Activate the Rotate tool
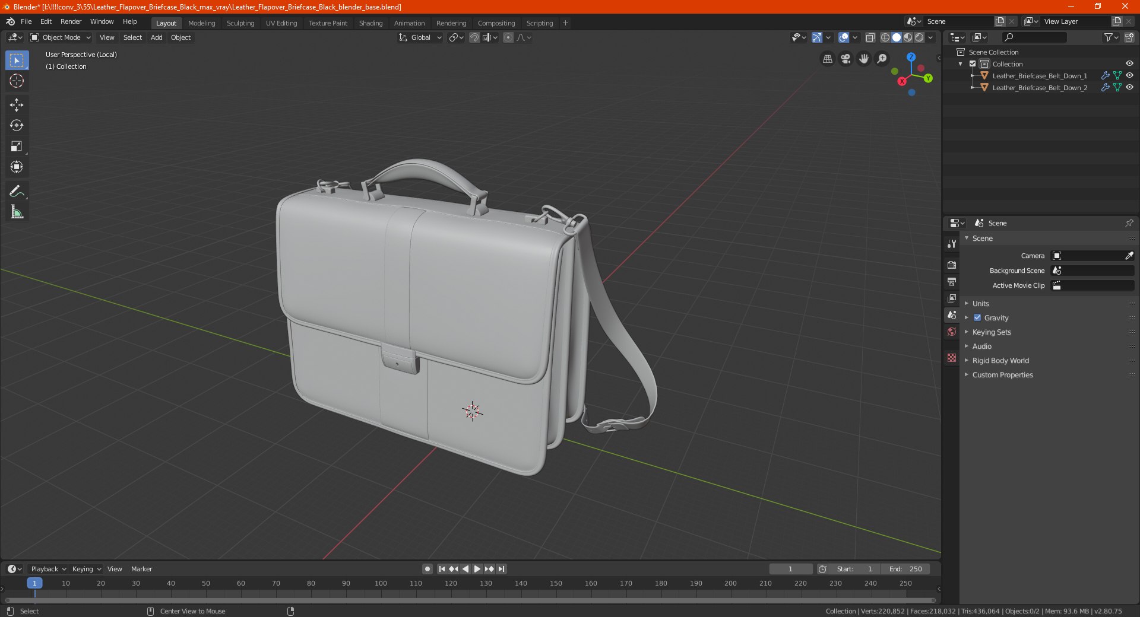The image size is (1140, 617). 17,126
